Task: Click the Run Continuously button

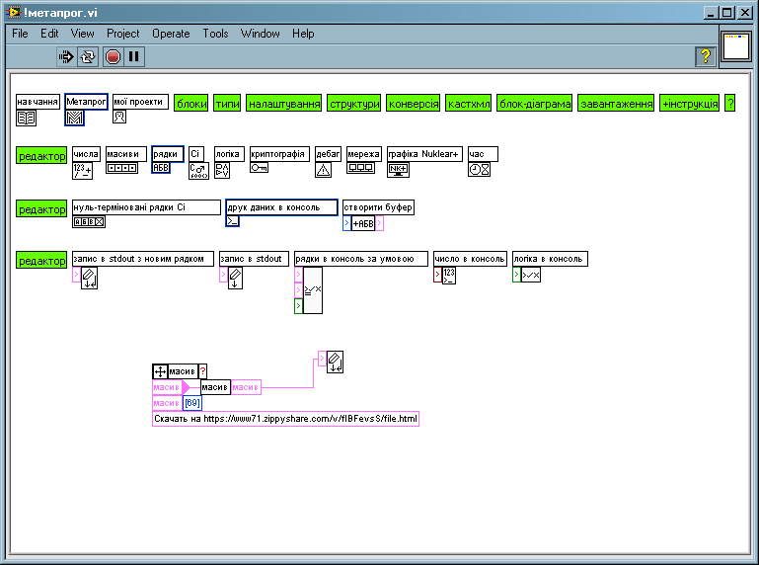Action: 88,56
